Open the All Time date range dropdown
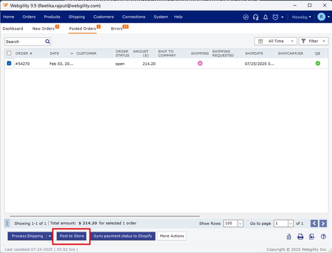 pos(276,41)
